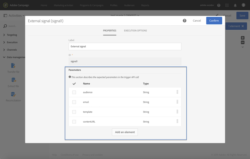Open Programs & Campaigns menu
The image size is (250, 159).
[92, 5]
